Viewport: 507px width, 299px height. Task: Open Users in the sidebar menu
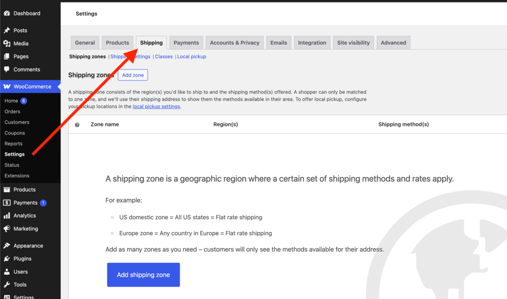pos(20,271)
